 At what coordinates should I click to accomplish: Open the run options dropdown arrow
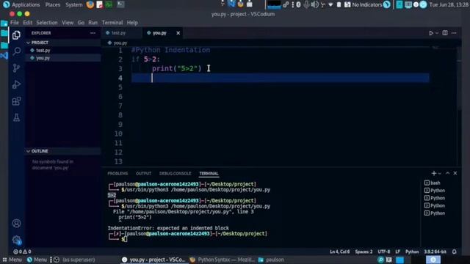(437, 33)
